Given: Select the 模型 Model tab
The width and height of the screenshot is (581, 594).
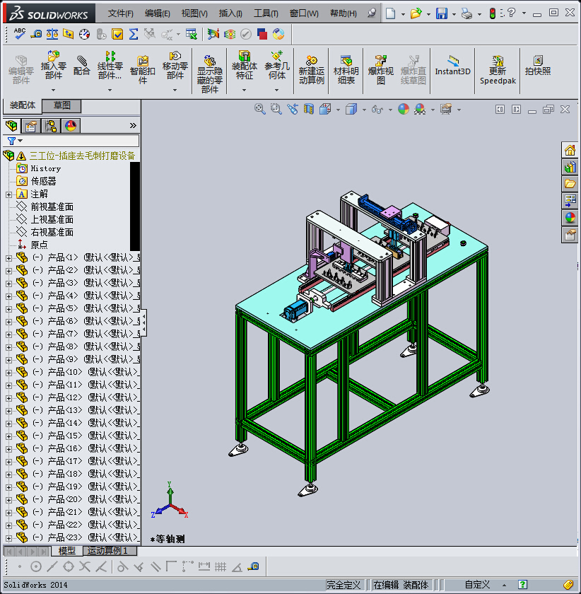Looking at the screenshot, I should pyautogui.click(x=66, y=550).
